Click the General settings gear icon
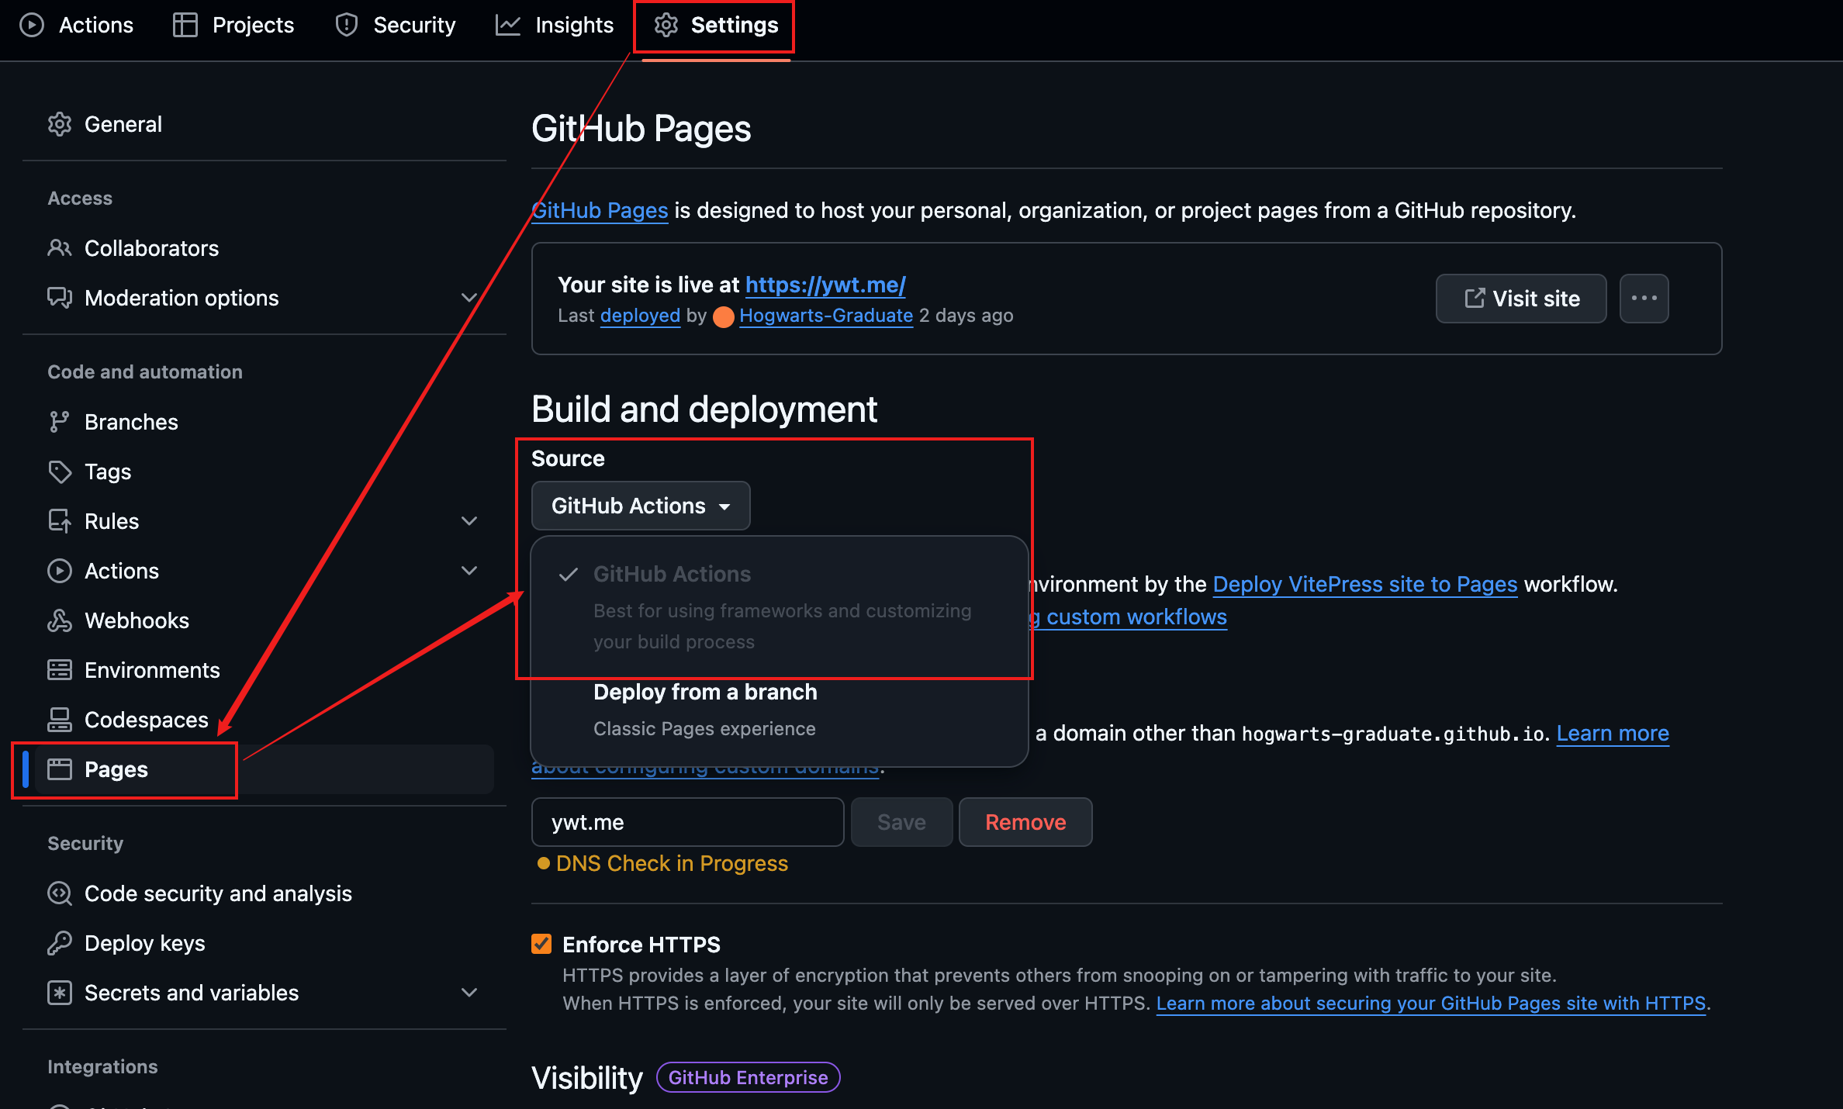Viewport: 1843px width, 1109px height. tap(60, 124)
